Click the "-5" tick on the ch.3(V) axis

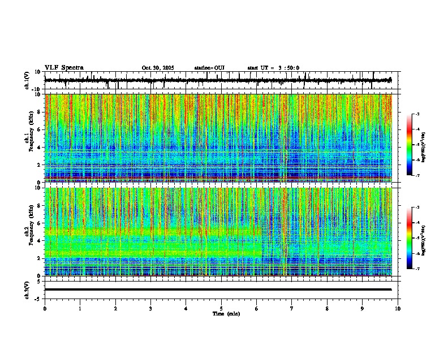(x=38, y=299)
